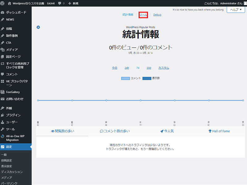Select the 24h time range link
247x185 pixels.
[x=127, y=68]
